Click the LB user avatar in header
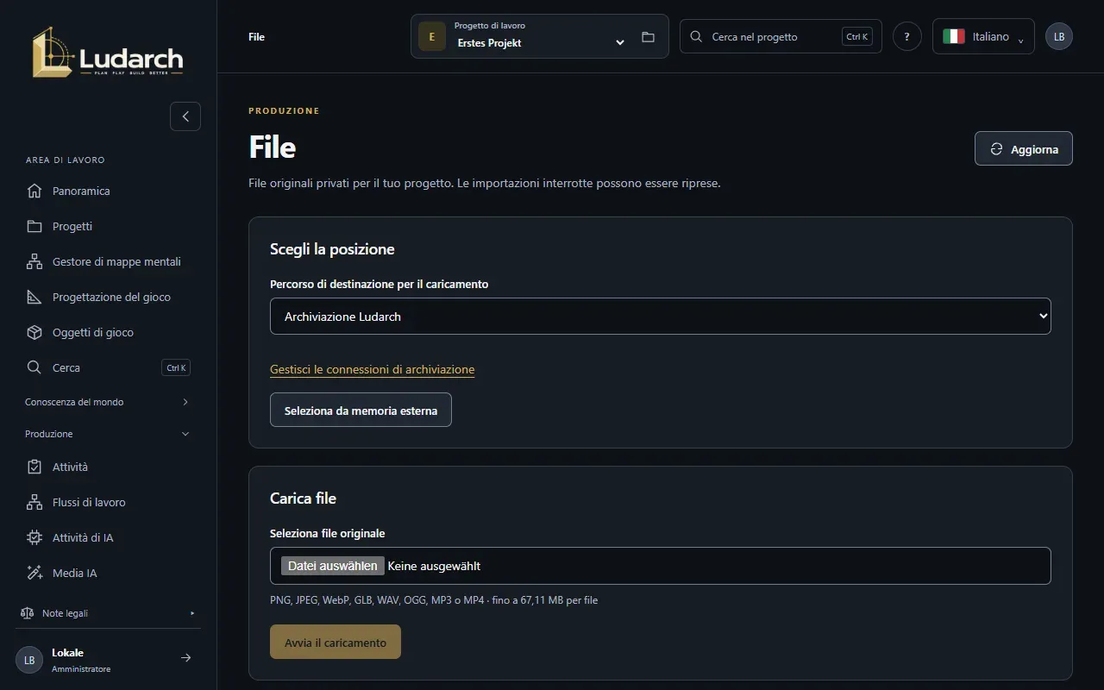1104x690 pixels. (x=1059, y=36)
